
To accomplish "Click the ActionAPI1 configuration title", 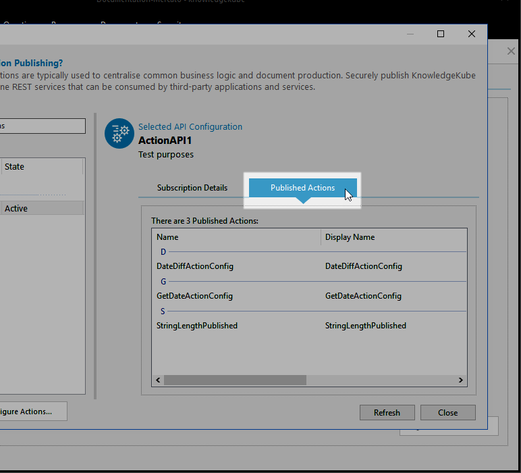I will coord(165,141).
